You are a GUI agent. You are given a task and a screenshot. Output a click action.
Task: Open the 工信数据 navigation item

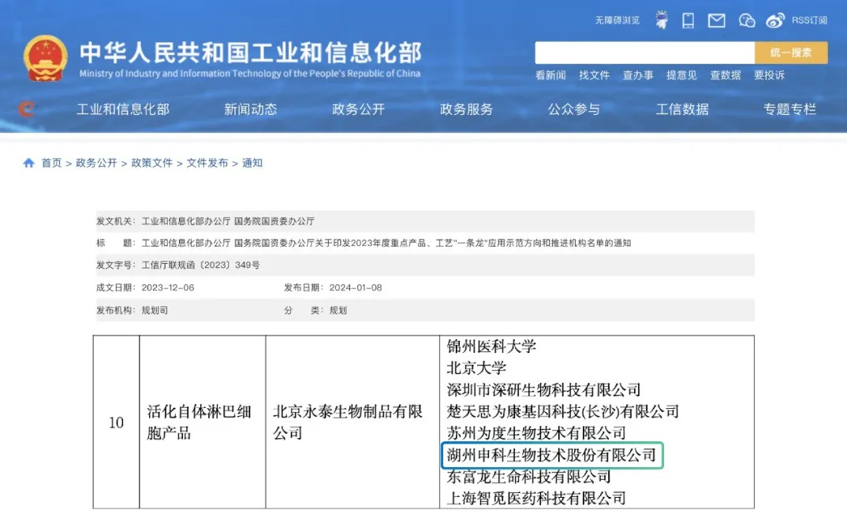click(682, 109)
